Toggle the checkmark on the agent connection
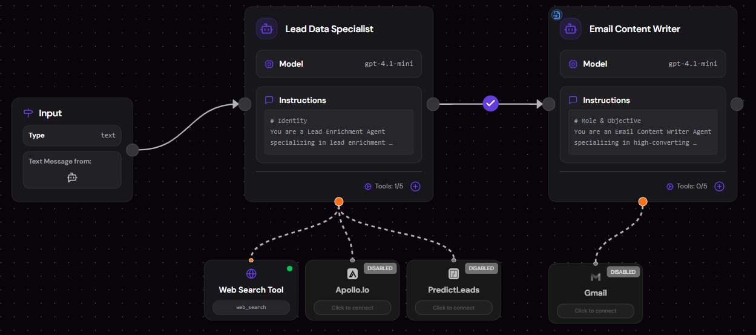 pyautogui.click(x=490, y=104)
